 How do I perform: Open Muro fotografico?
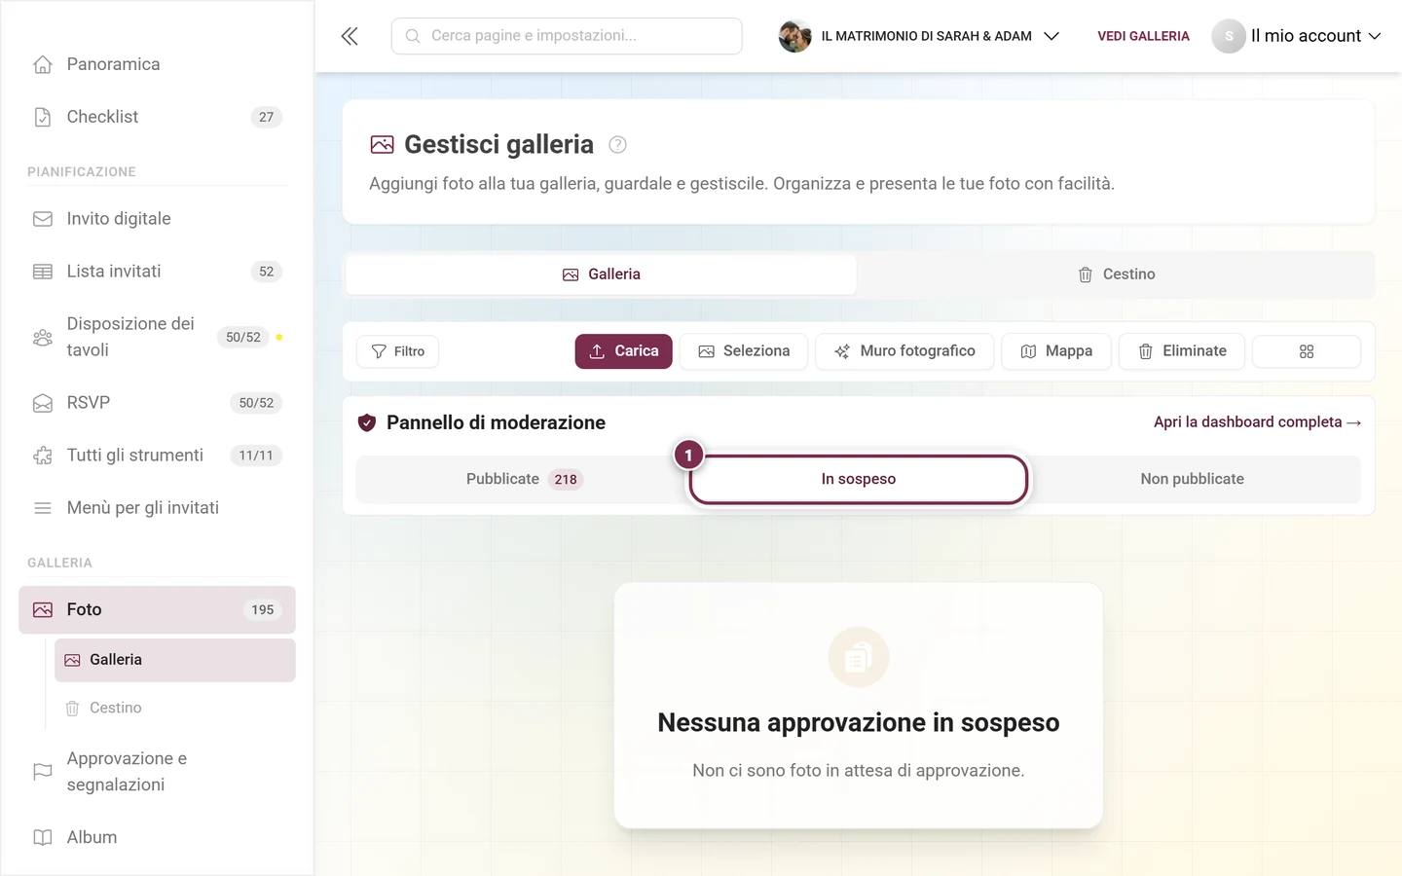[904, 351]
